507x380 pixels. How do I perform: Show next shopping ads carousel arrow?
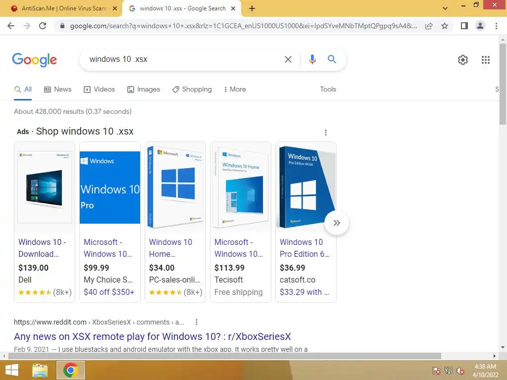pos(337,223)
